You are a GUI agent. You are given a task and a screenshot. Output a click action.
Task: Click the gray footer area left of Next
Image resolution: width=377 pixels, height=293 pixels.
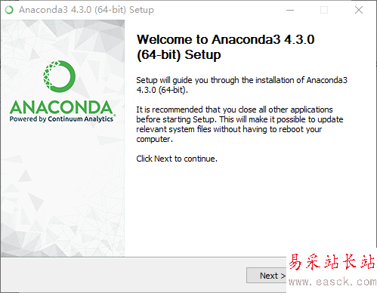coord(123,275)
